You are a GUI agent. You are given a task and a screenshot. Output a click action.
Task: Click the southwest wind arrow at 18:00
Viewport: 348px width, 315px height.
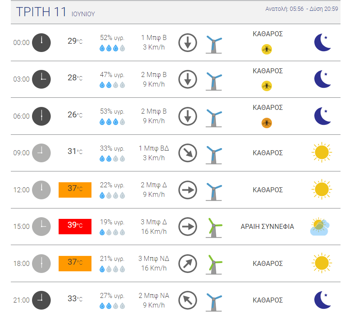pyautogui.click(x=188, y=263)
